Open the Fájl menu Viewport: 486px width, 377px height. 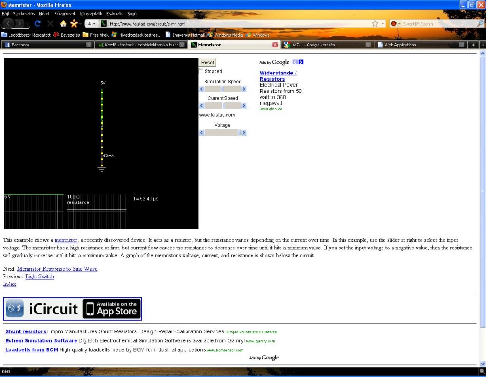[x=5, y=14]
